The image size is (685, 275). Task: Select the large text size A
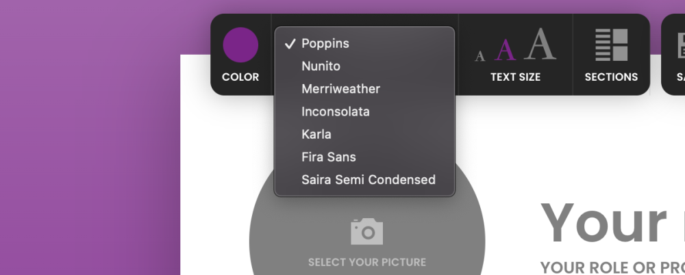540,44
